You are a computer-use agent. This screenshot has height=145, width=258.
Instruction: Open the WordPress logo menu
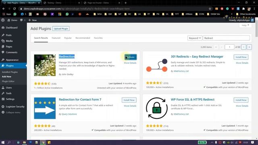click(x=3, y=20)
